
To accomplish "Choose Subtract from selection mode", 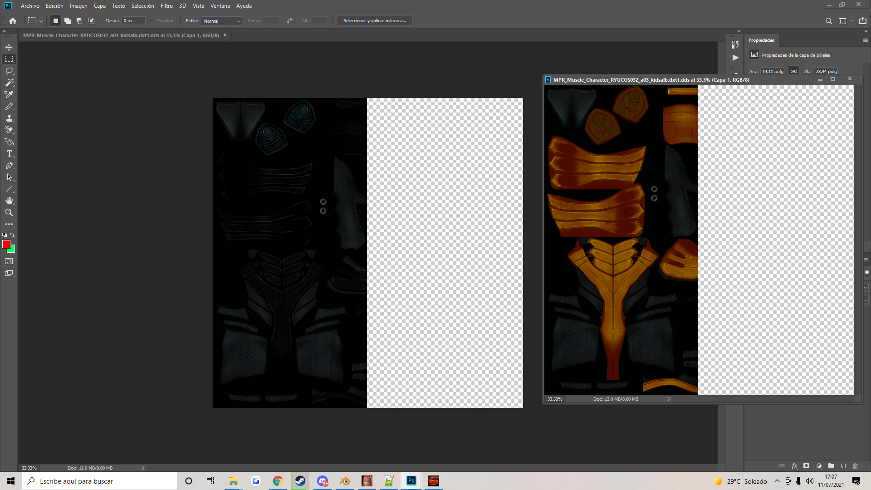I will point(79,21).
